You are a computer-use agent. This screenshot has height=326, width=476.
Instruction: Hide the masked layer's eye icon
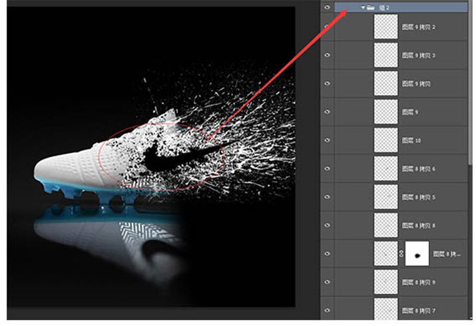(327, 254)
